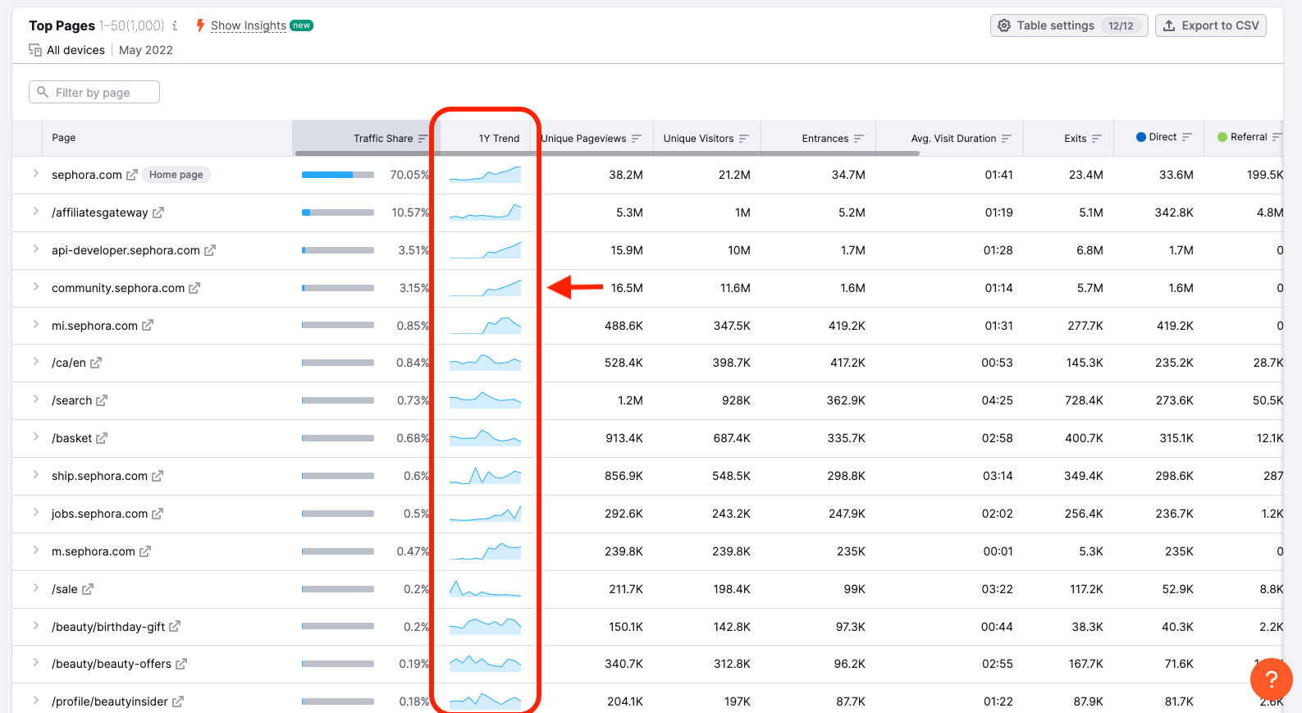The width and height of the screenshot is (1302, 713).
Task: Open external link icon for /profile/beautyinsider
Action: (x=178, y=702)
